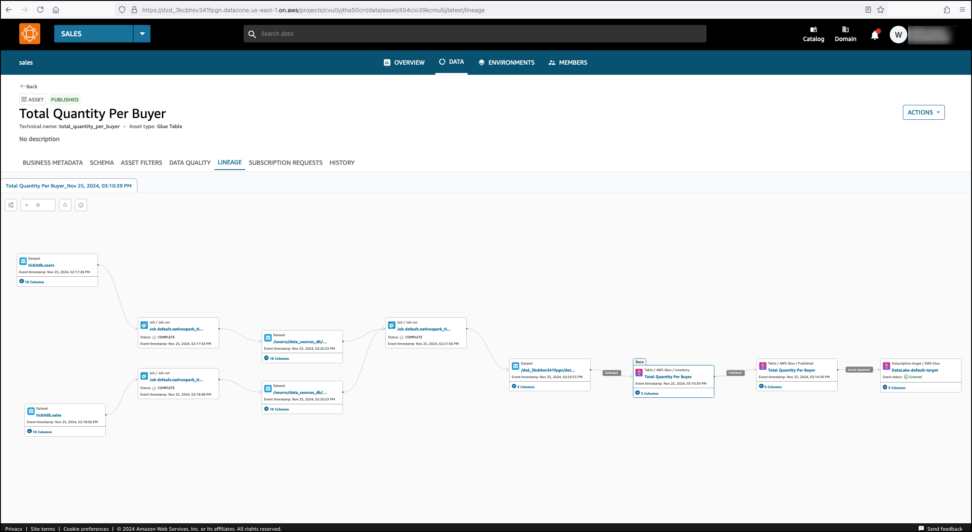Viewport: 972px width, 532px height.
Task: Switch to the SCHEMA tab
Action: coord(101,163)
